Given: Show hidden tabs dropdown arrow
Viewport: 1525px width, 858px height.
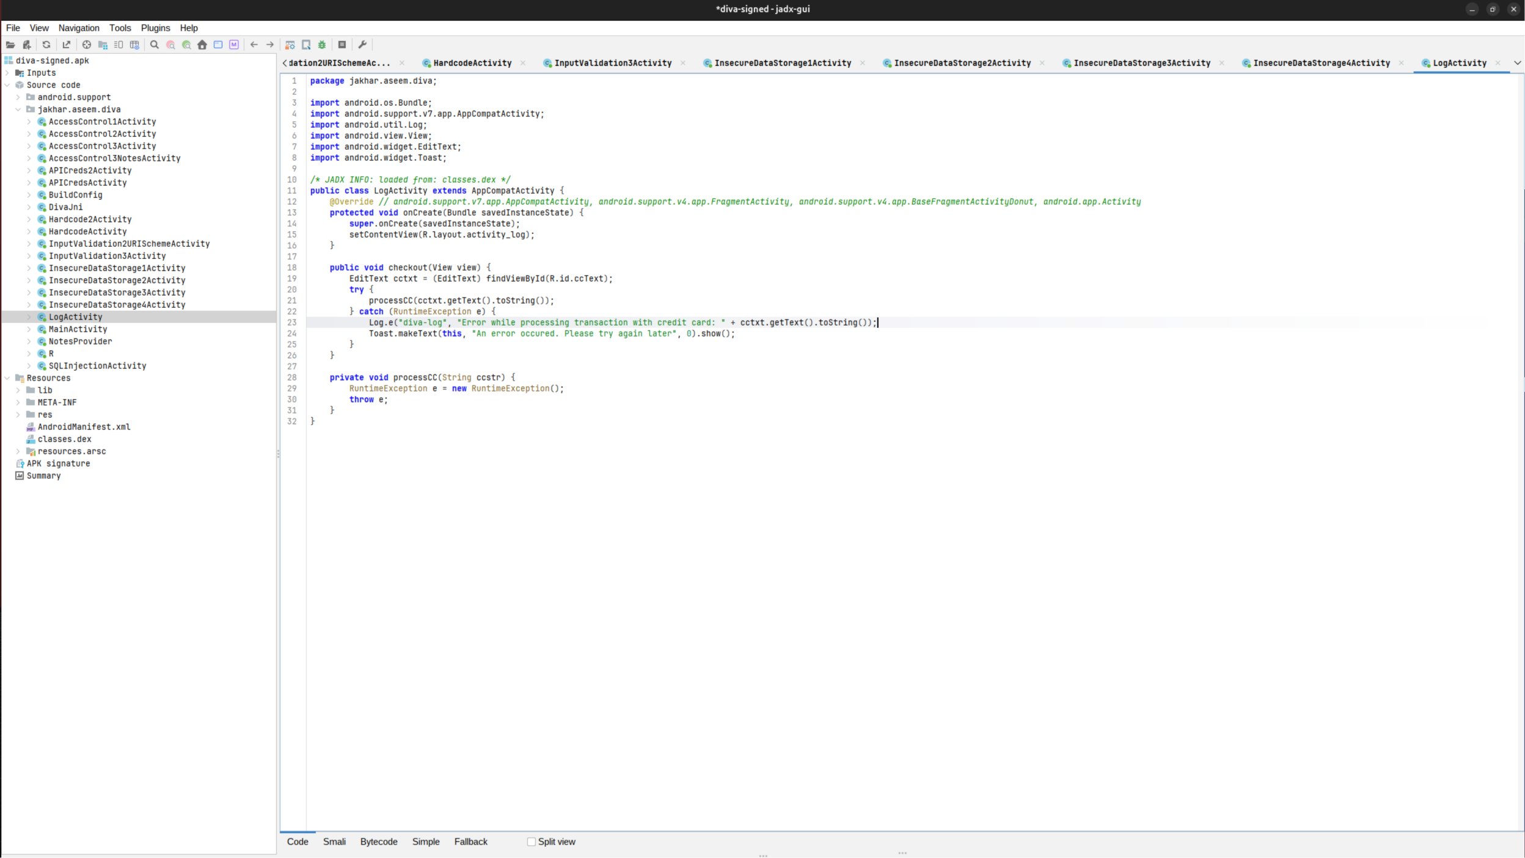Looking at the screenshot, I should tap(1517, 63).
